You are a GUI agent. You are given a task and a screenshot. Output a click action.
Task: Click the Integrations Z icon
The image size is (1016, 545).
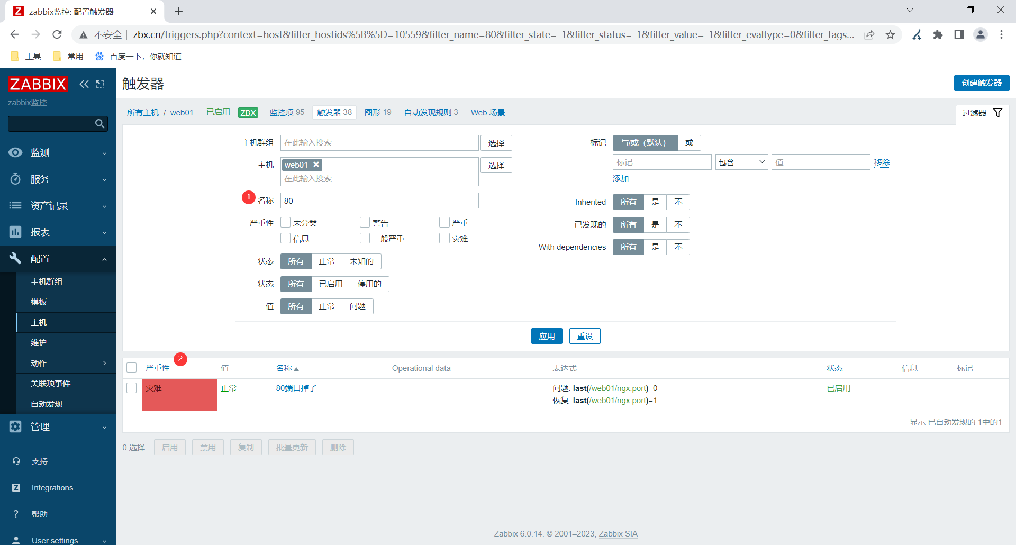[x=16, y=488]
